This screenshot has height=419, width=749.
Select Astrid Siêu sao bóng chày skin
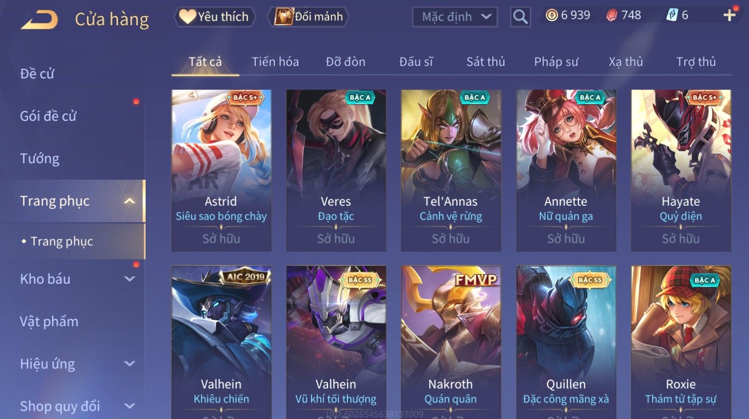tap(221, 170)
